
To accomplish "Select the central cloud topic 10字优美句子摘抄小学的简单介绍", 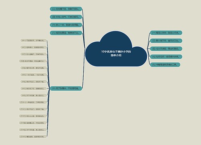I will pos(116,53).
